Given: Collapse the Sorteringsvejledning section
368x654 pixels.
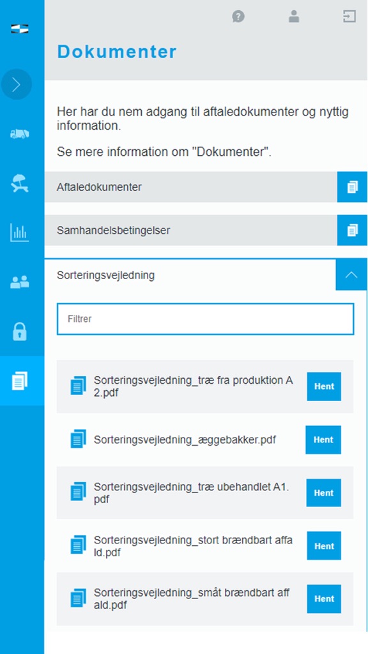Looking at the screenshot, I should [351, 275].
